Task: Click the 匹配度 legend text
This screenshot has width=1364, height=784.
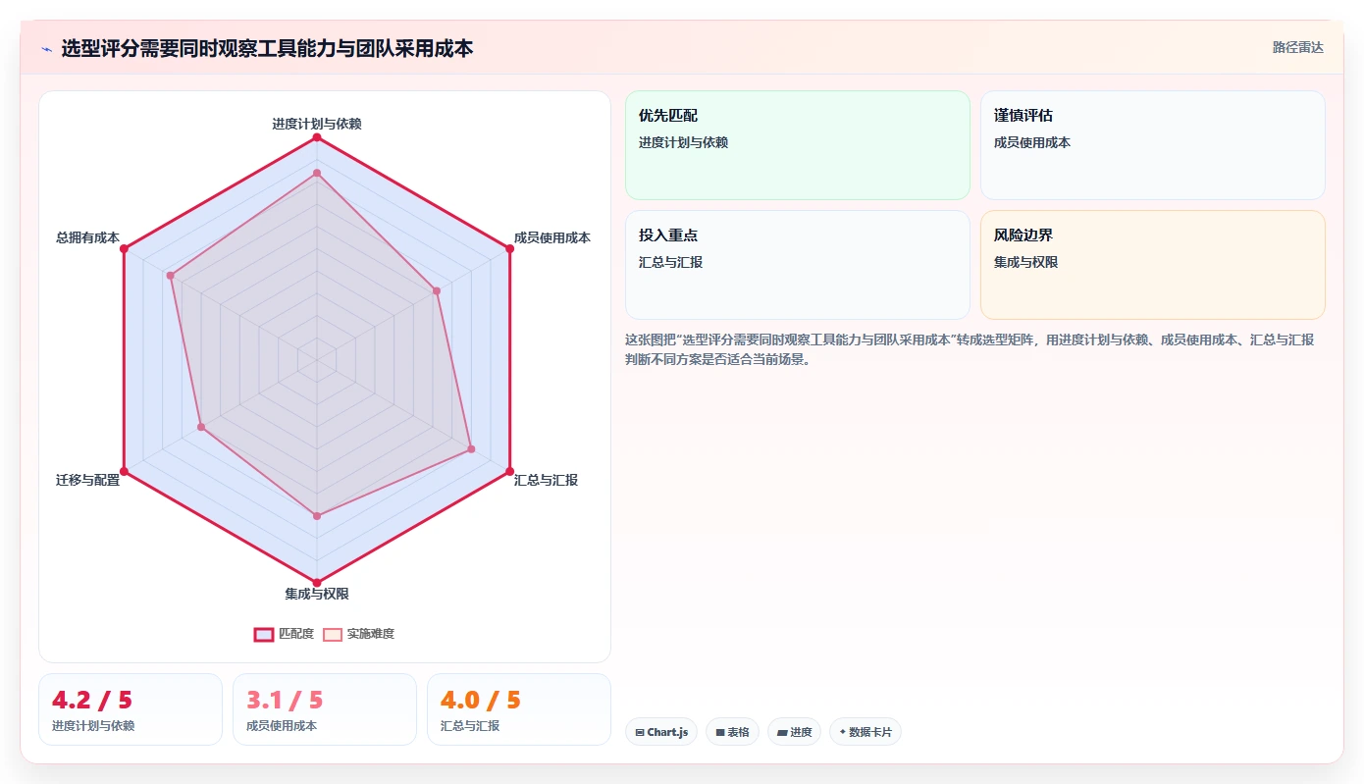Action: (296, 634)
